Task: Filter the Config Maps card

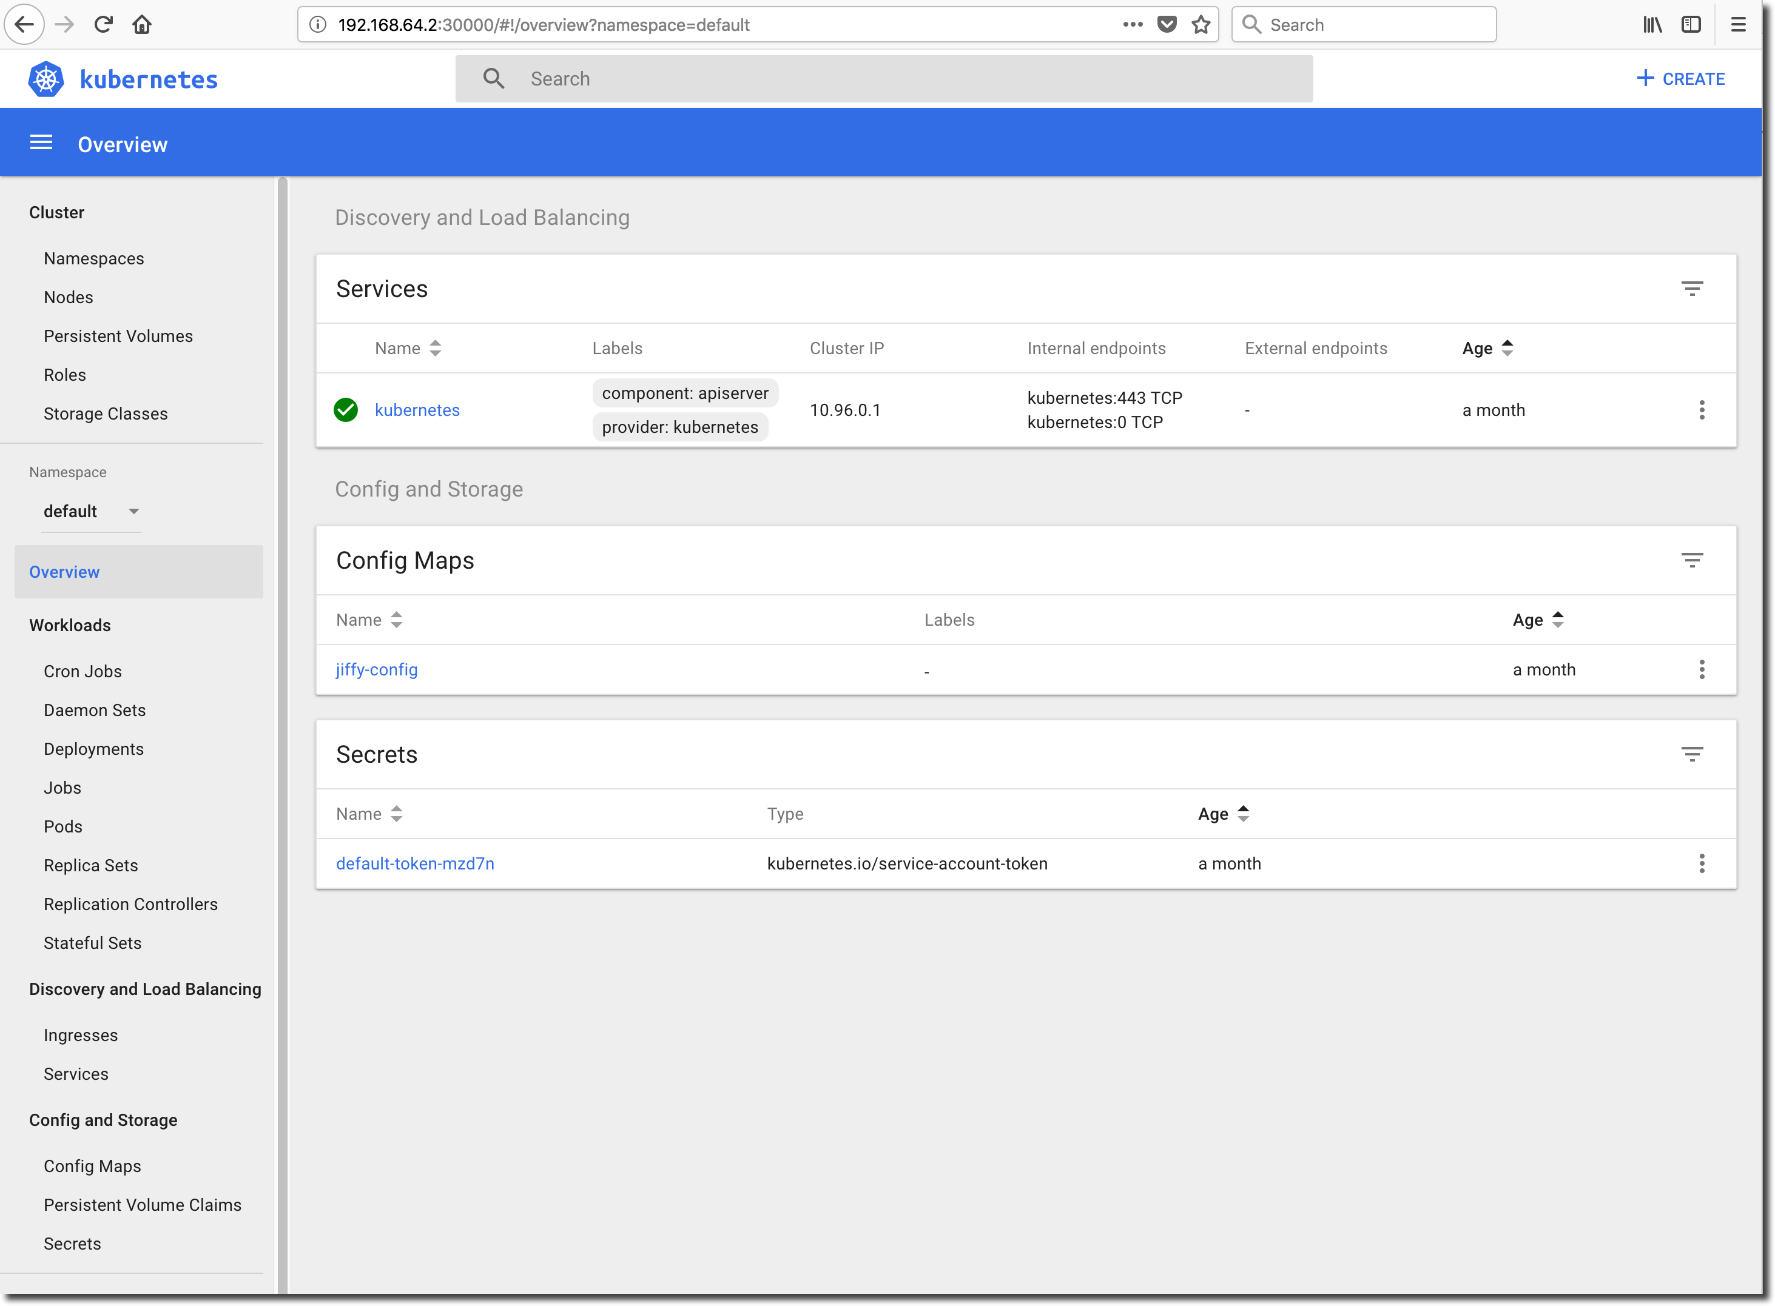Action: 1691,560
